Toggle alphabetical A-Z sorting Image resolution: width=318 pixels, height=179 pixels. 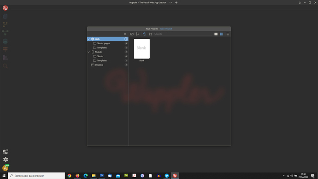(150, 34)
